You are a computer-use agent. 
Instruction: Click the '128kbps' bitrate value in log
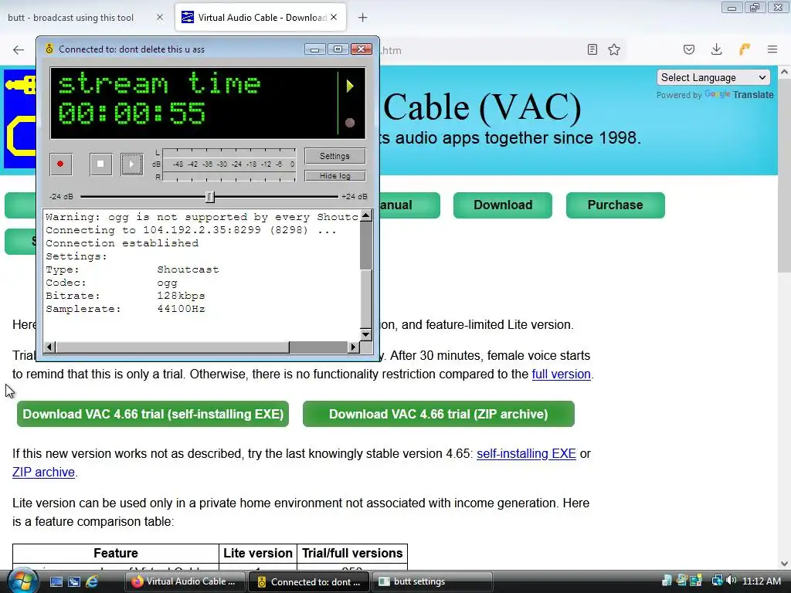pyautogui.click(x=181, y=296)
